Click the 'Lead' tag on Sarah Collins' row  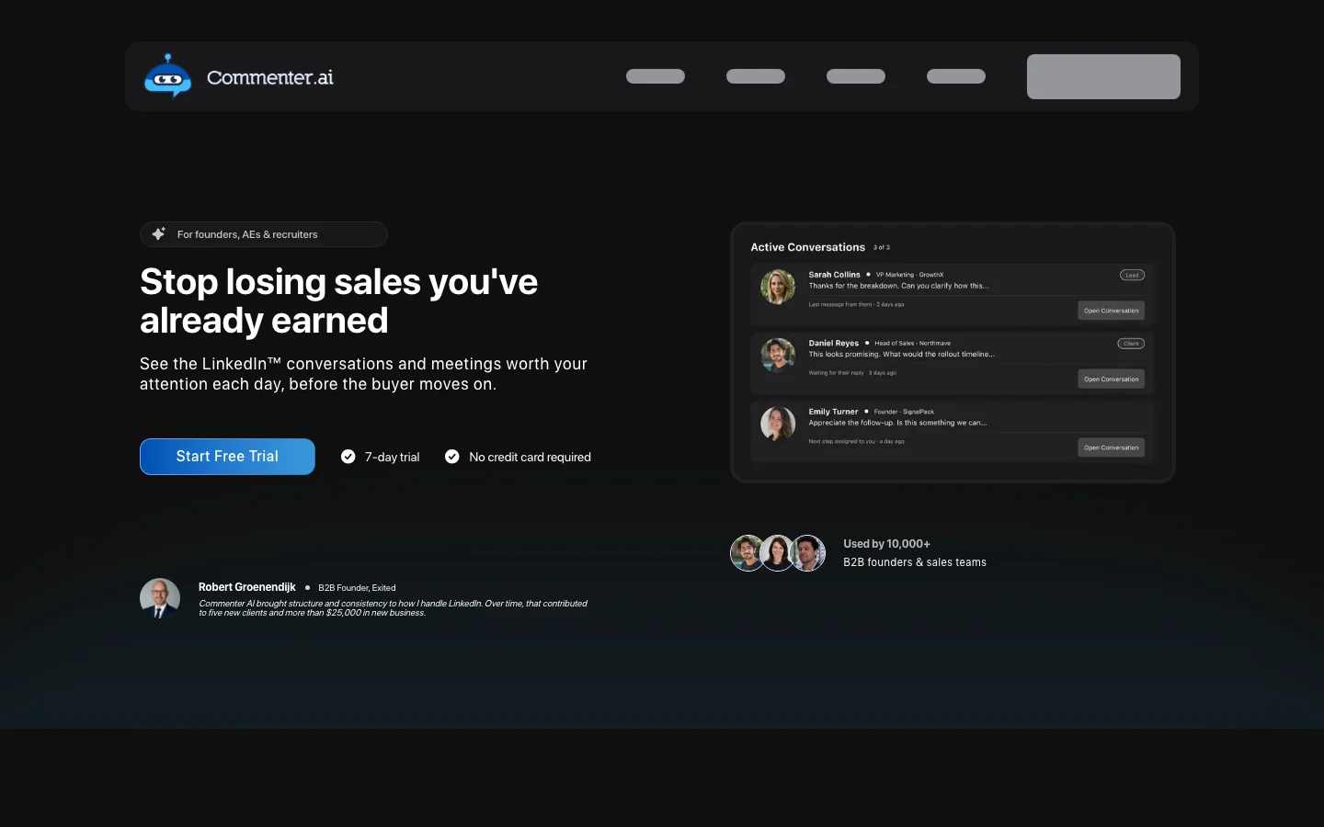coord(1132,275)
